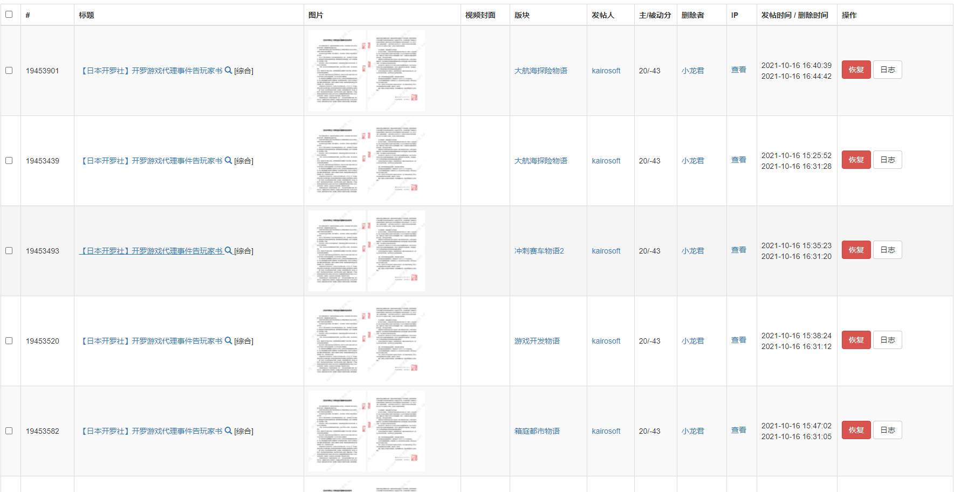Check the checkbox for post 19453901

point(9,70)
